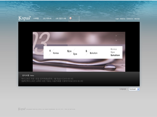The width and height of the screenshot is (157, 117).
Task: Expand the Language dropdown arrow
Action: (x=138, y=89)
